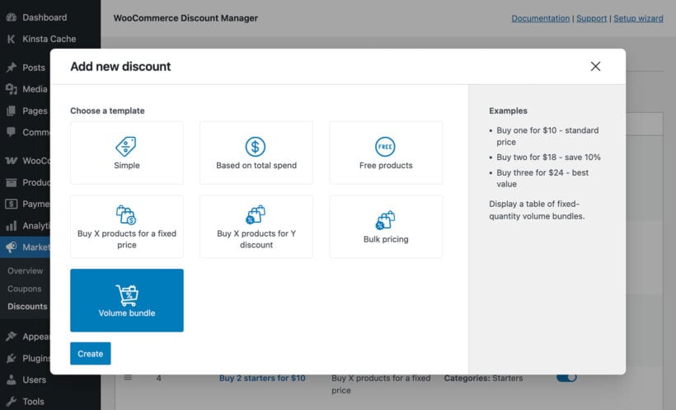Image resolution: width=676 pixels, height=410 pixels.
Task: Choose Buy X products for Y discount
Action: tap(256, 226)
